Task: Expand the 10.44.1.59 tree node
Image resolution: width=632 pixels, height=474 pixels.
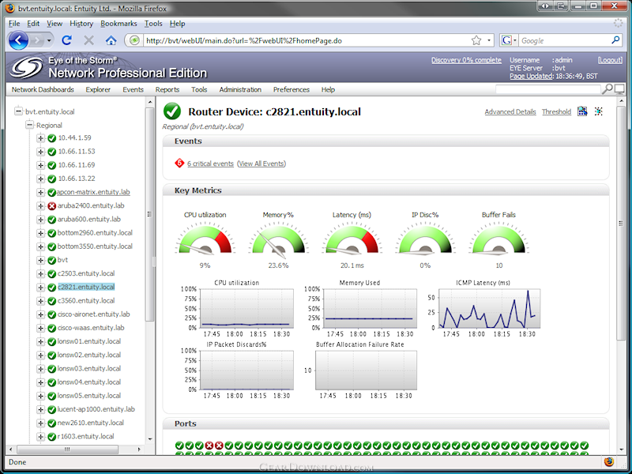Action: pyautogui.click(x=40, y=138)
